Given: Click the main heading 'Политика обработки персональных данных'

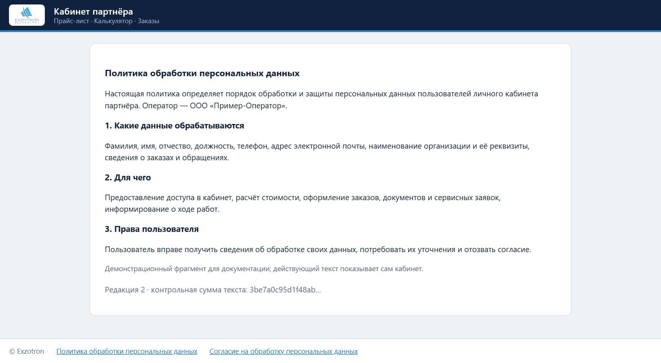Looking at the screenshot, I should pyautogui.click(x=202, y=73).
